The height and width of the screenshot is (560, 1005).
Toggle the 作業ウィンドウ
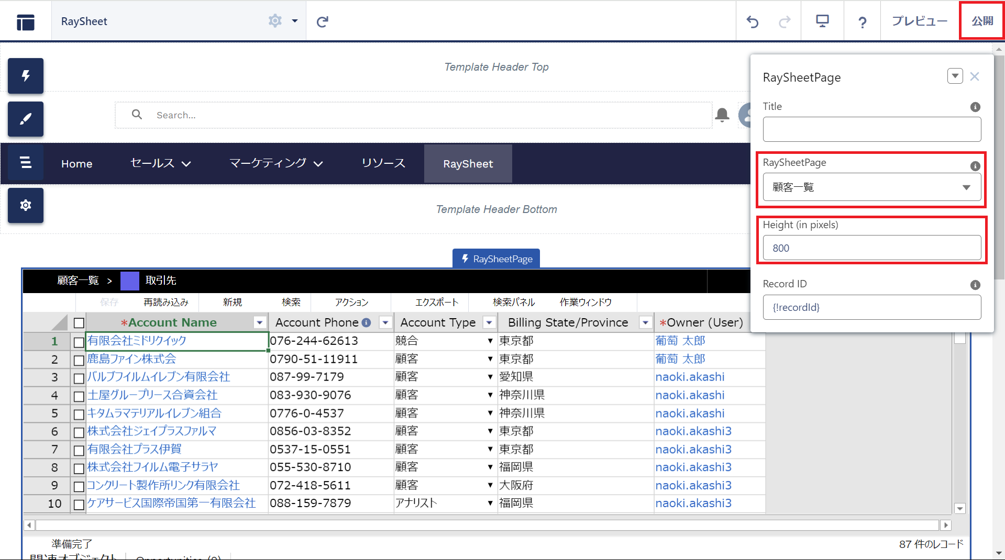coord(586,302)
